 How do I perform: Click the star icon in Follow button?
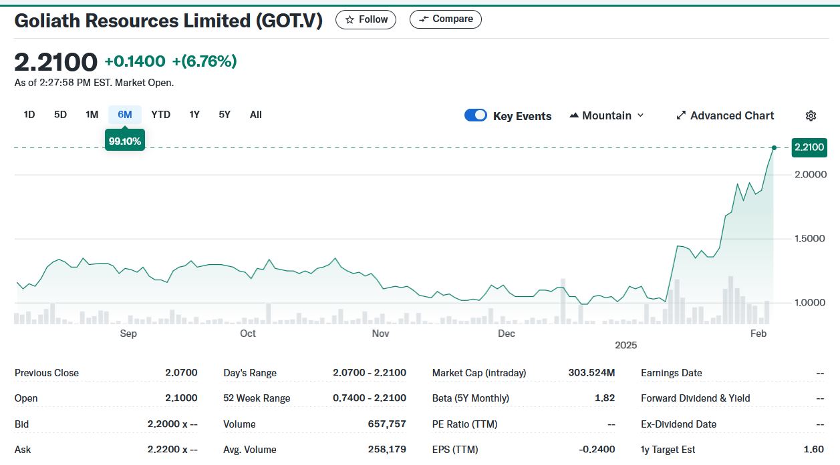pyautogui.click(x=349, y=19)
